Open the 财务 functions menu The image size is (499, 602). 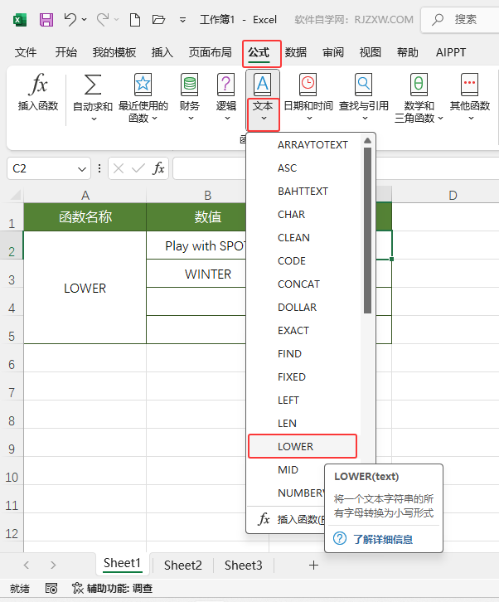[x=190, y=98]
